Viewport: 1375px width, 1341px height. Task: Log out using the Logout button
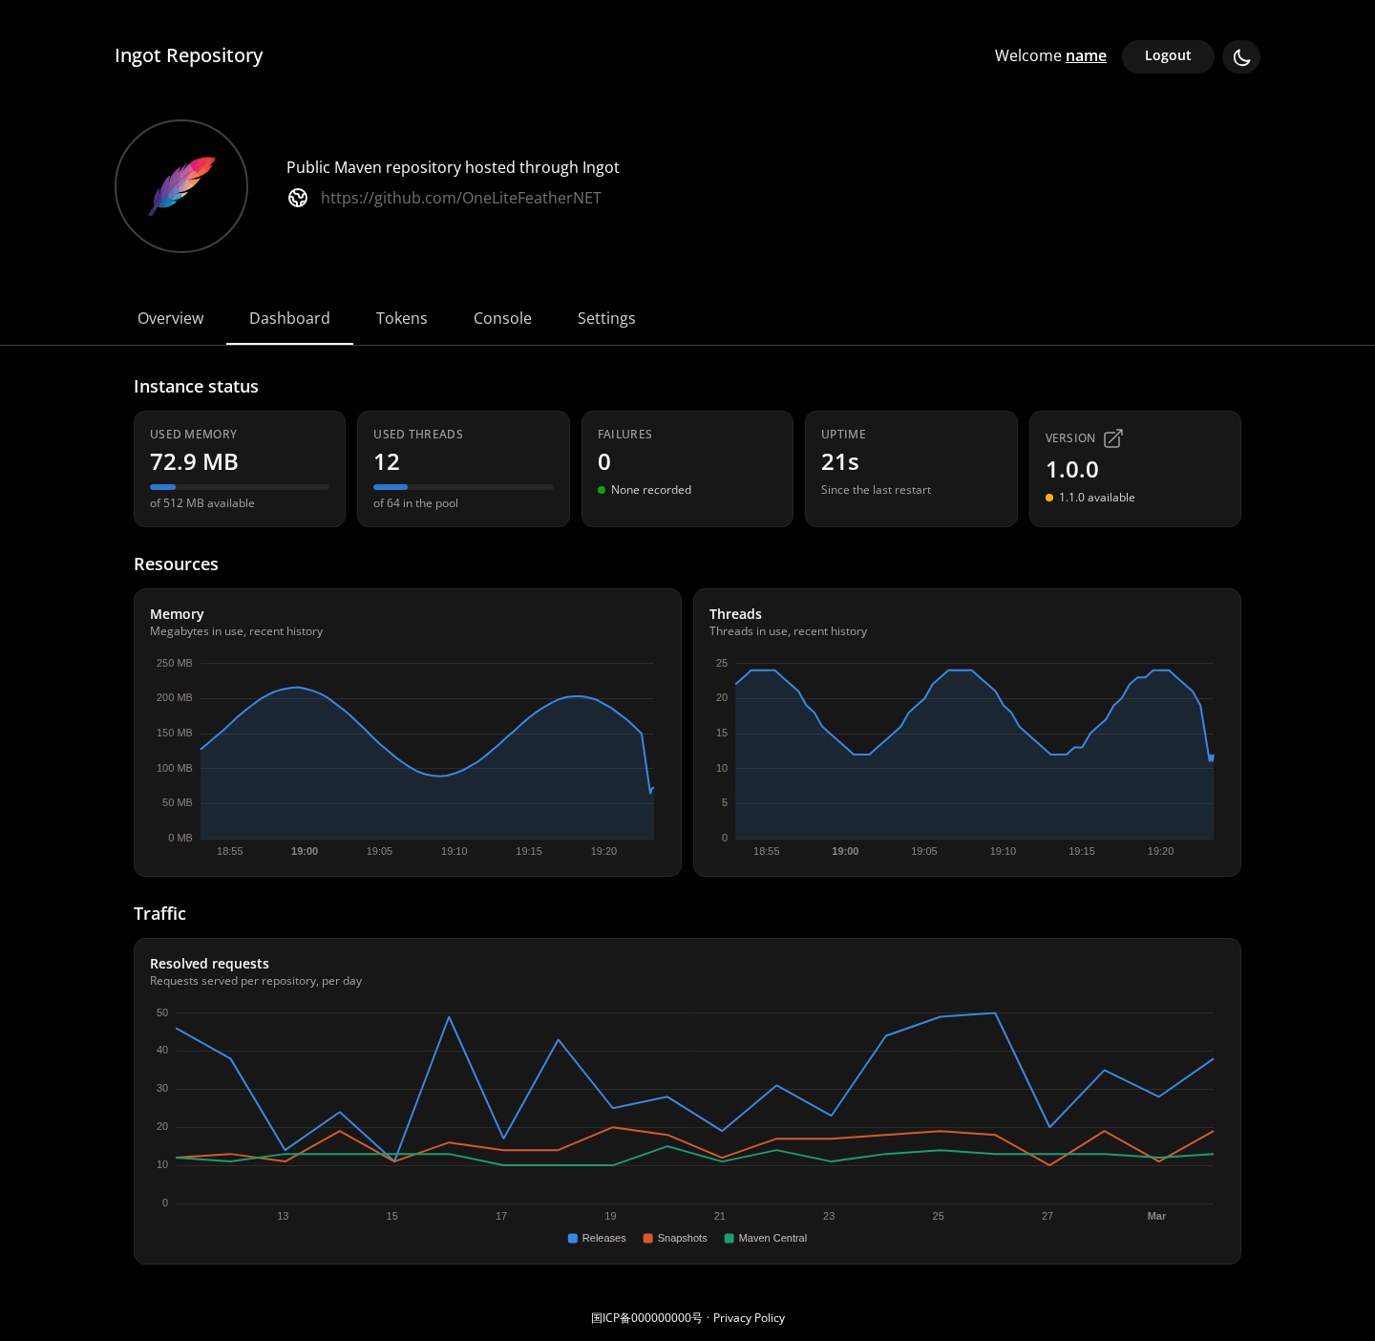tap(1168, 56)
